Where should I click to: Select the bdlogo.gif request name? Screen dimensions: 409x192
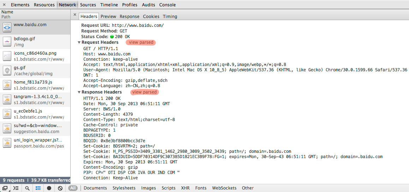pos(24,39)
